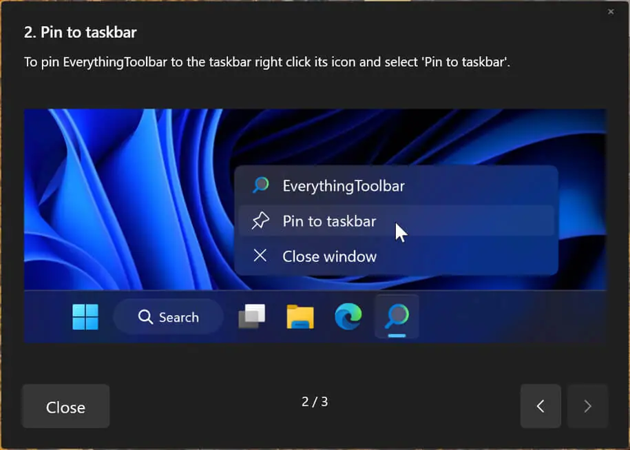Advance to the next setup page

pyautogui.click(x=587, y=406)
